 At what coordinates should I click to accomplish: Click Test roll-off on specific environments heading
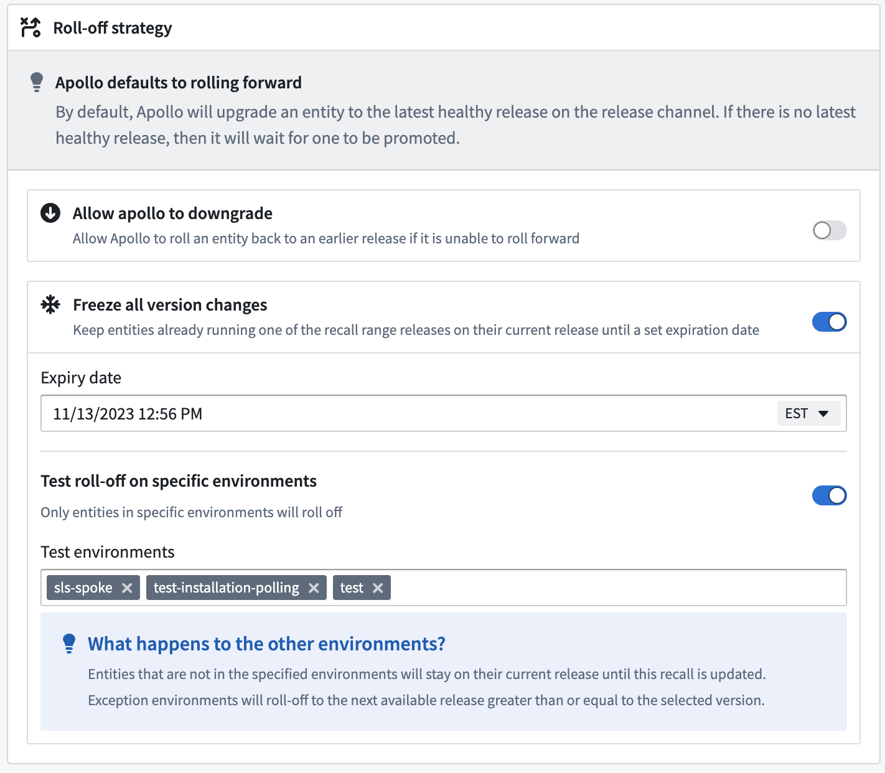point(179,481)
